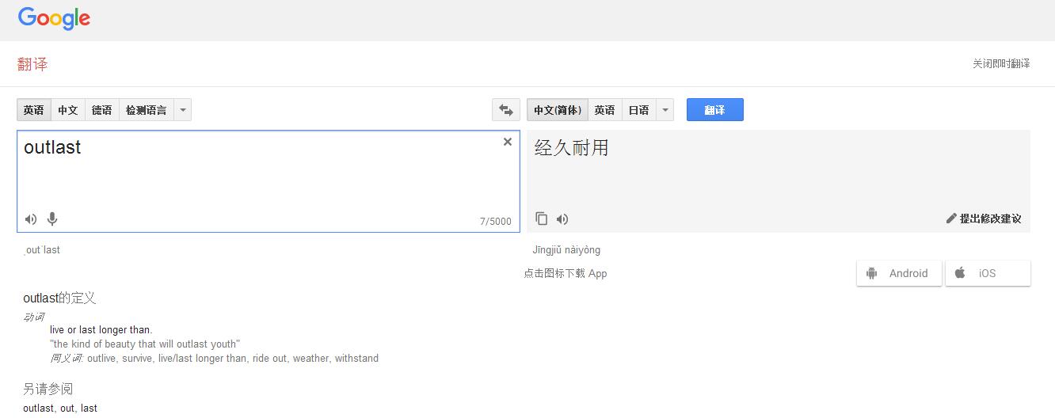This screenshot has width=1055, height=418.
Task: Click the character count 7/5000
Action: [x=496, y=222]
